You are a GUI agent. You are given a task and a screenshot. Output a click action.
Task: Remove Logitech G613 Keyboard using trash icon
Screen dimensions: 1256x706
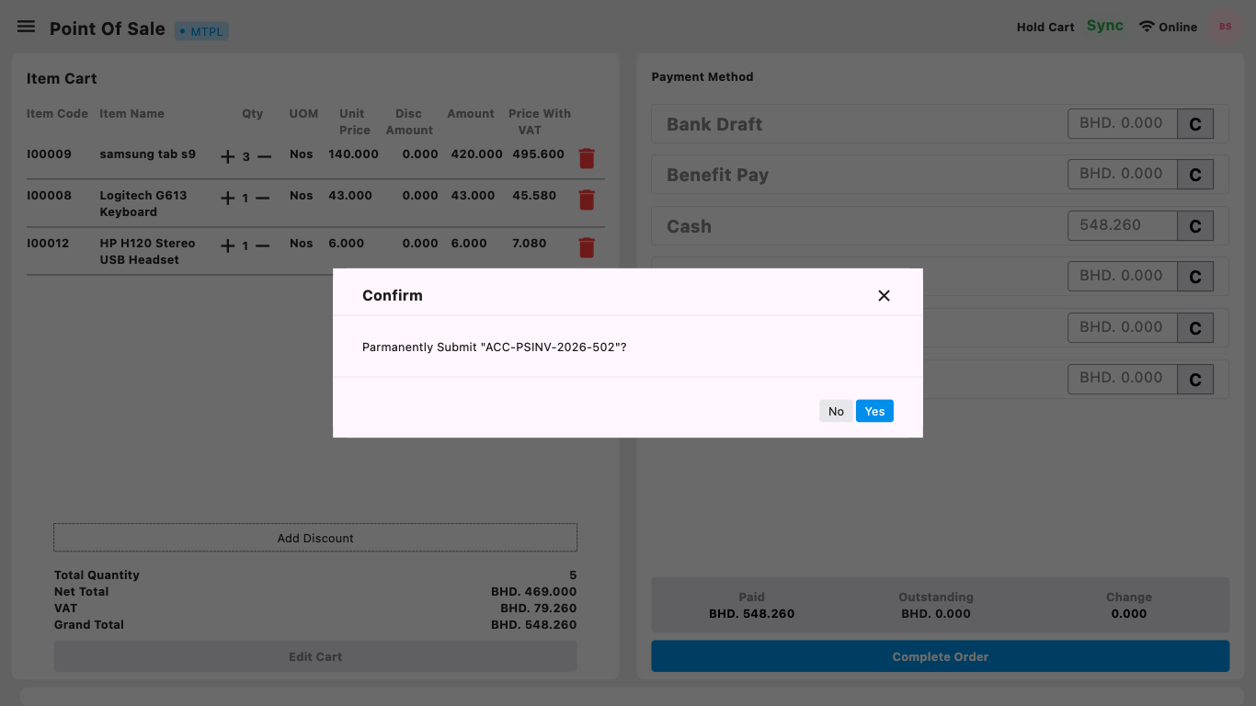point(587,199)
